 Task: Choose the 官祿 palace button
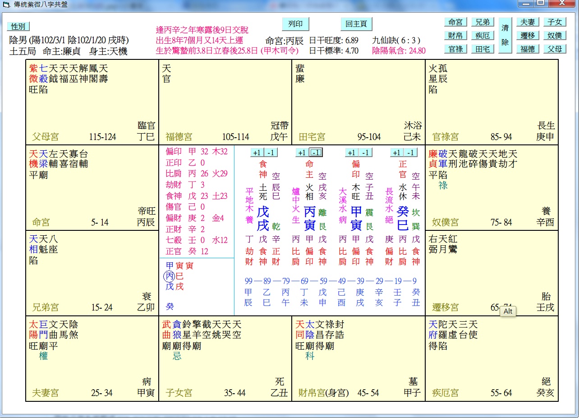455,49
